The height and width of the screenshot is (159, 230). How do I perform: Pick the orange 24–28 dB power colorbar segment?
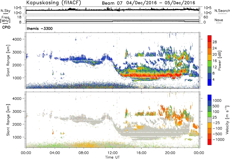[210, 45]
